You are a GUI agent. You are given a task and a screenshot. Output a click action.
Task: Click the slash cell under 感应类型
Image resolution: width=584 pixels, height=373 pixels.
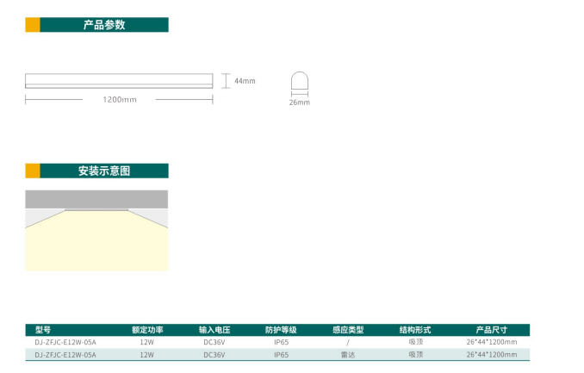click(348, 342)
